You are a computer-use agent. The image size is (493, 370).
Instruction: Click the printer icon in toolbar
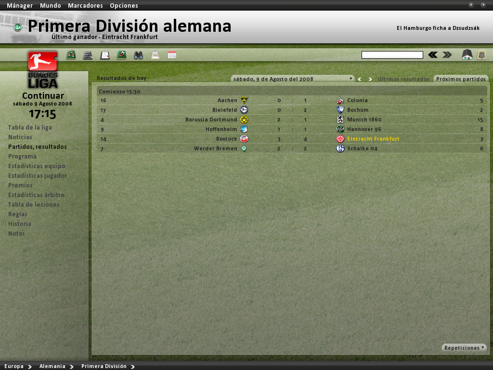coord(88,55)
